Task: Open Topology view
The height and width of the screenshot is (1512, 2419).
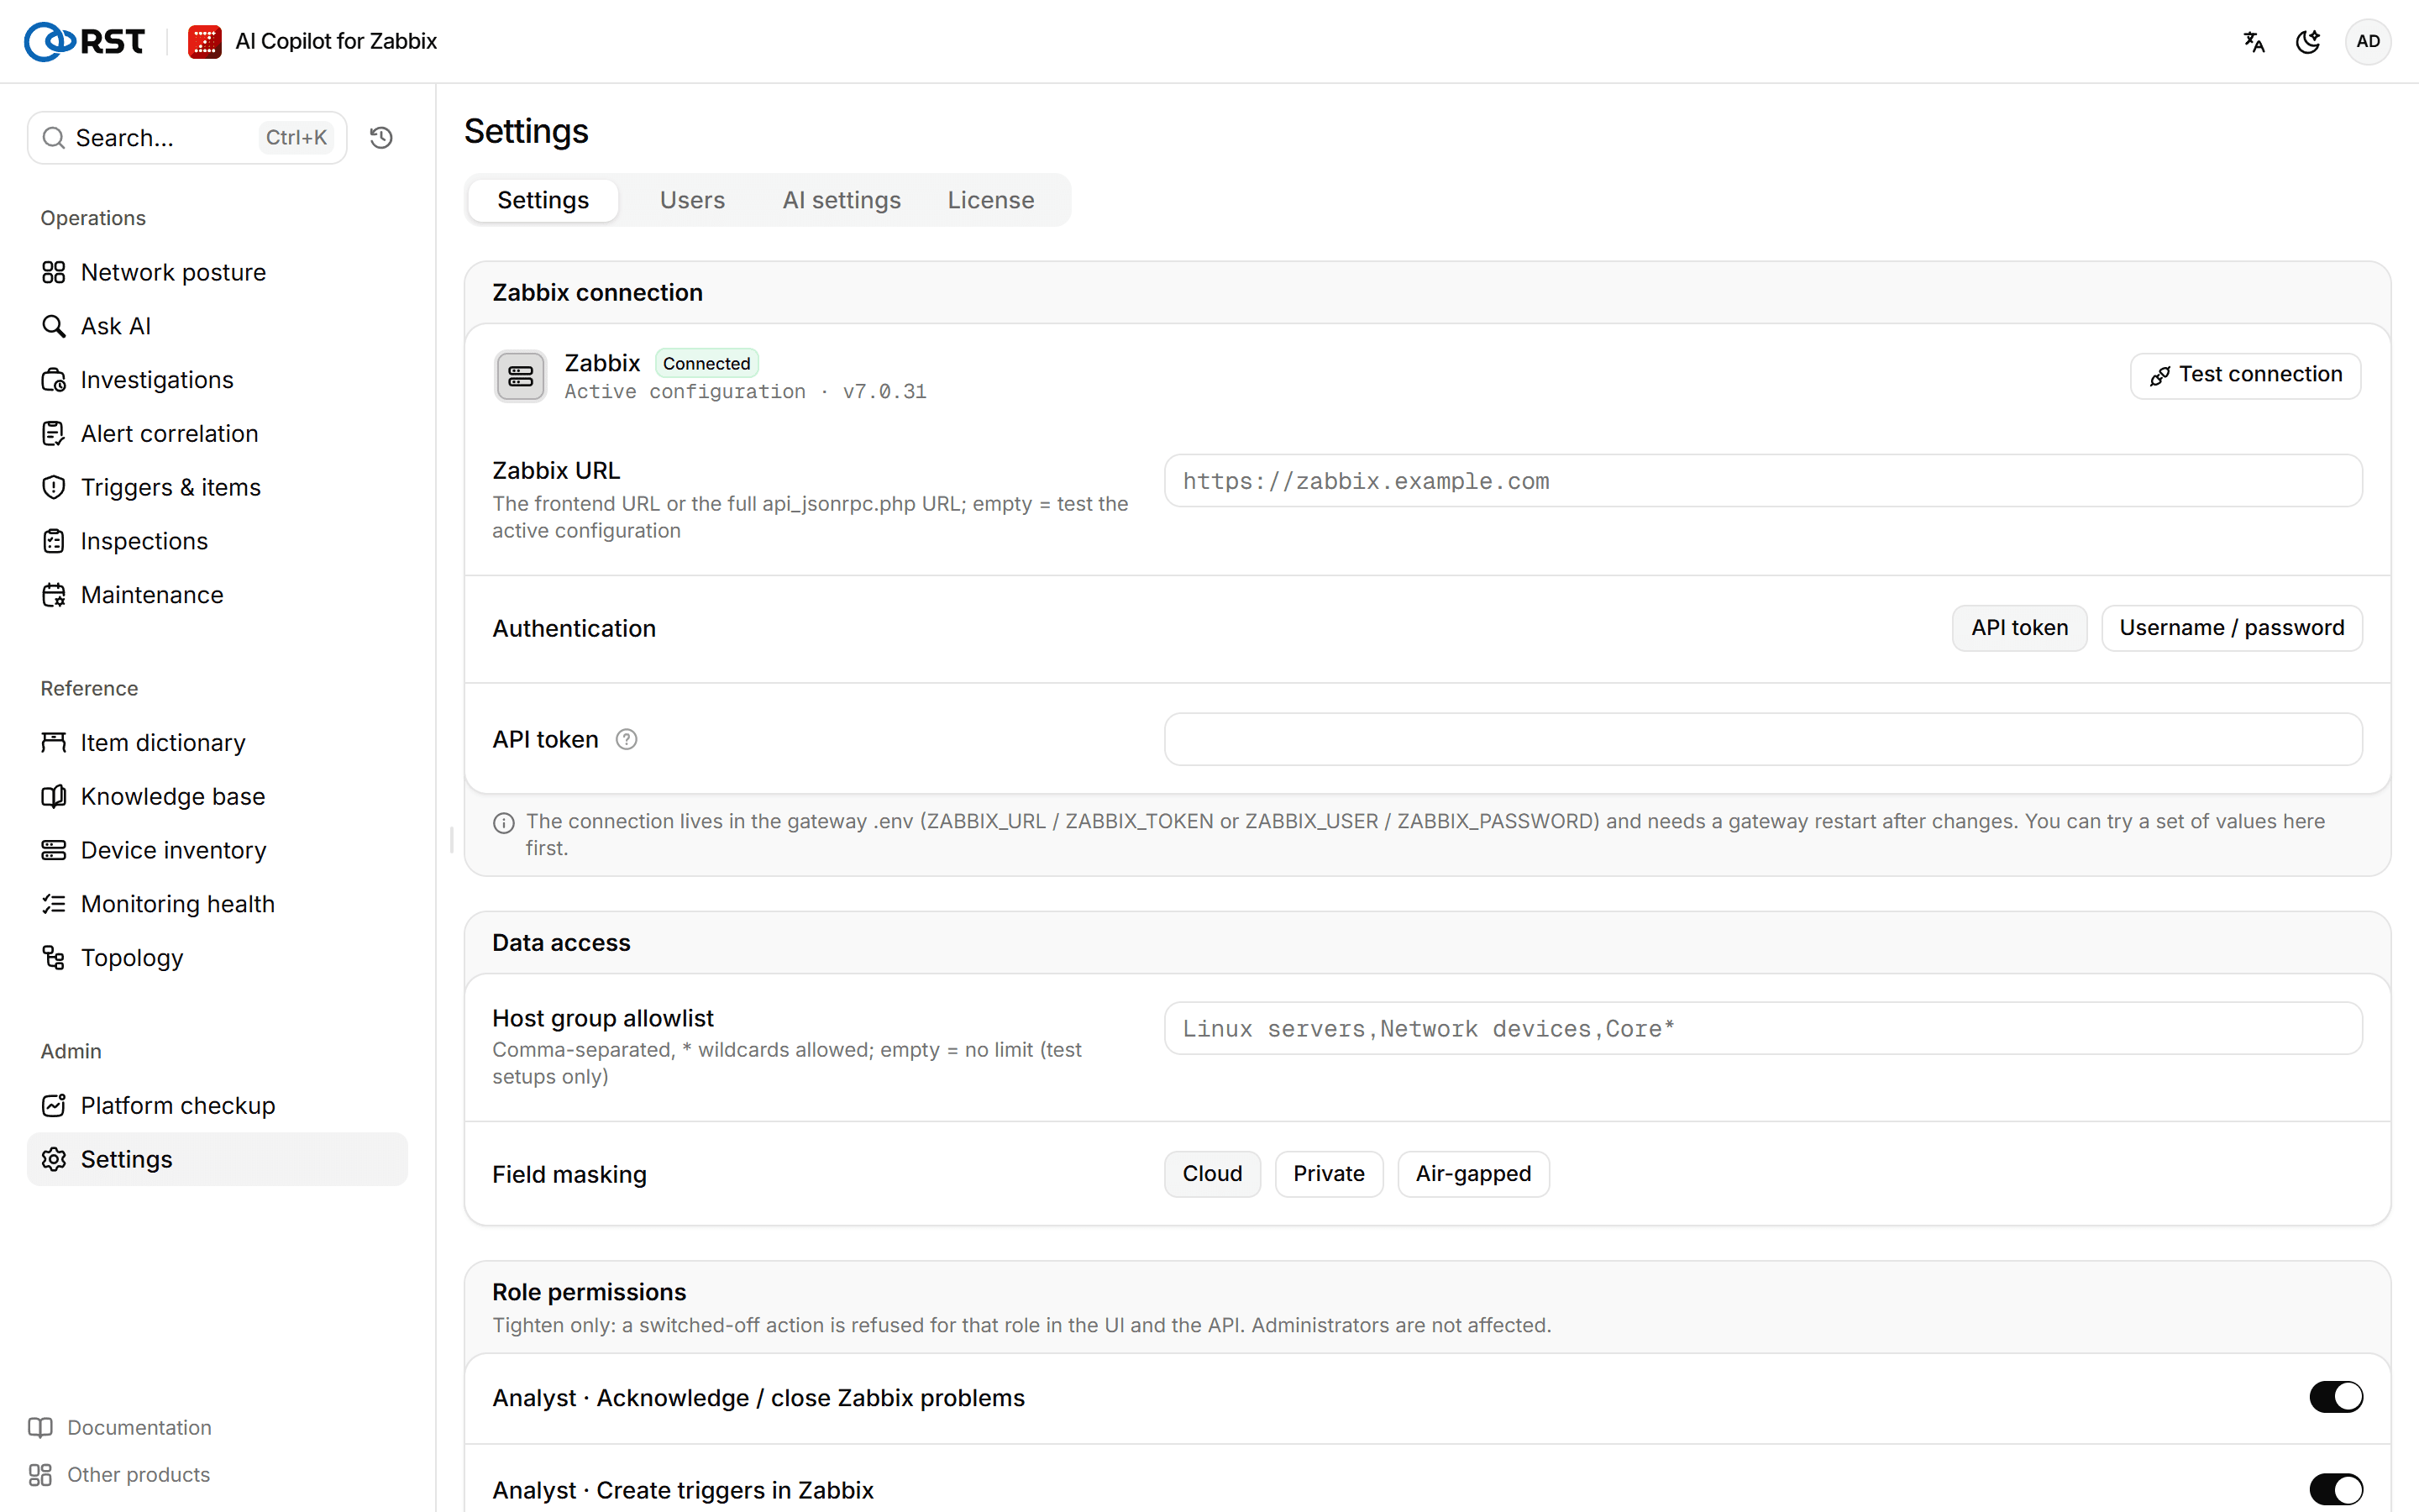Action: pos(217,957)
